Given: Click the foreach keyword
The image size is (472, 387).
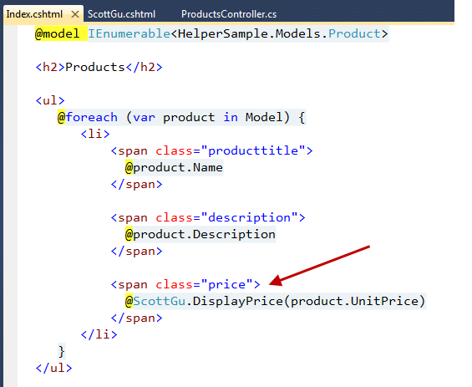Looking at the screenshot, I should pos(92,117).
